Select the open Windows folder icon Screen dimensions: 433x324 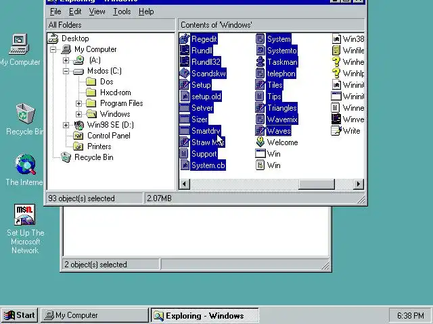pyautogui.click(x=91, y=114)
